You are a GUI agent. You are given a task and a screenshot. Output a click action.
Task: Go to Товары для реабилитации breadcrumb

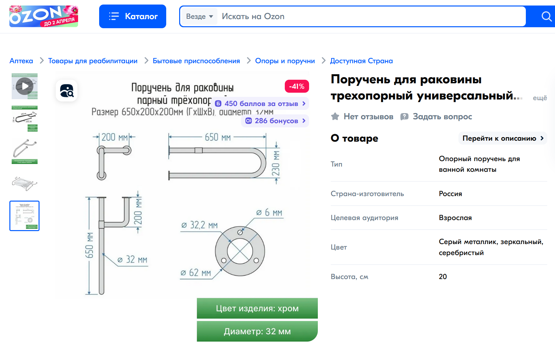pos(93,61)
